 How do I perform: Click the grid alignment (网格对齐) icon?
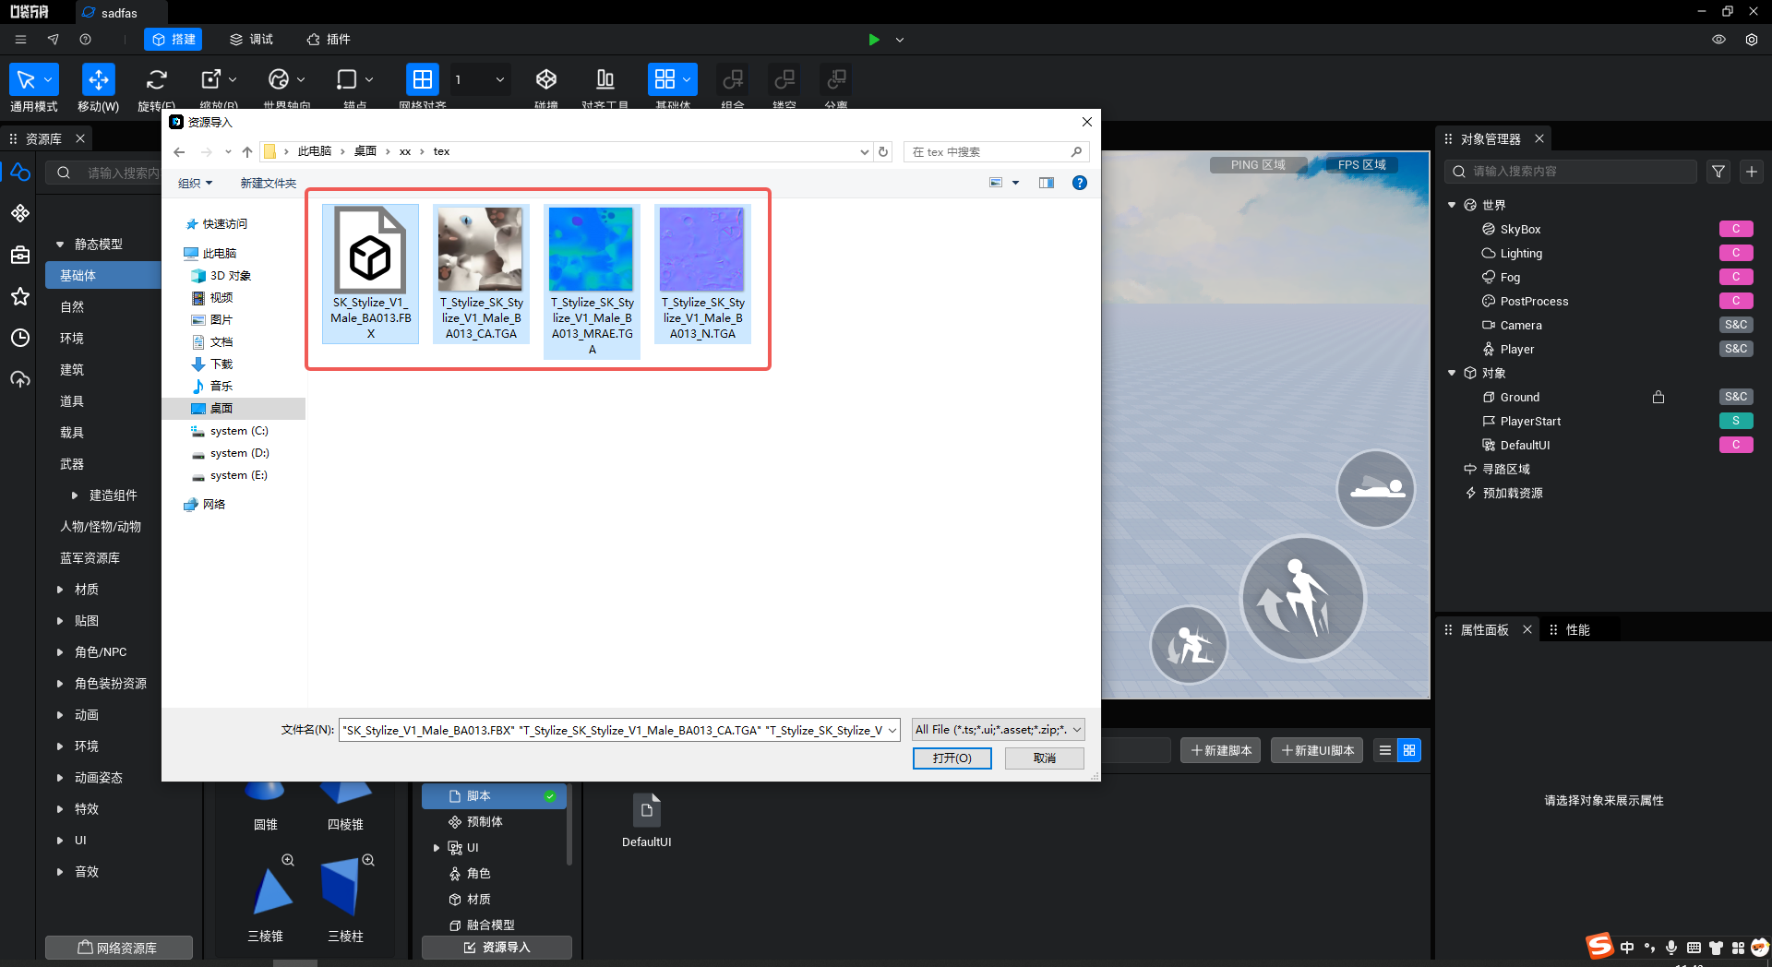coord(422,80)
